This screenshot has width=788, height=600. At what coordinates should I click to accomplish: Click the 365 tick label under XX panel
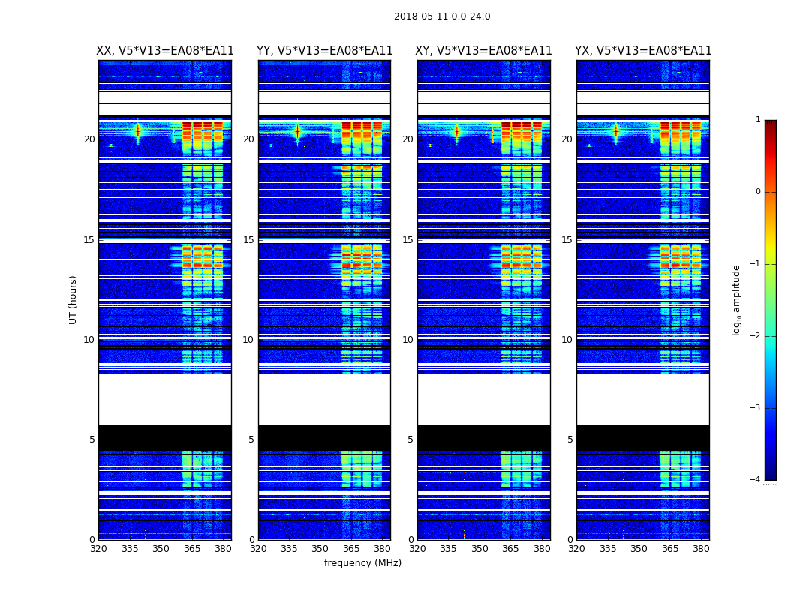coord(192,549)
